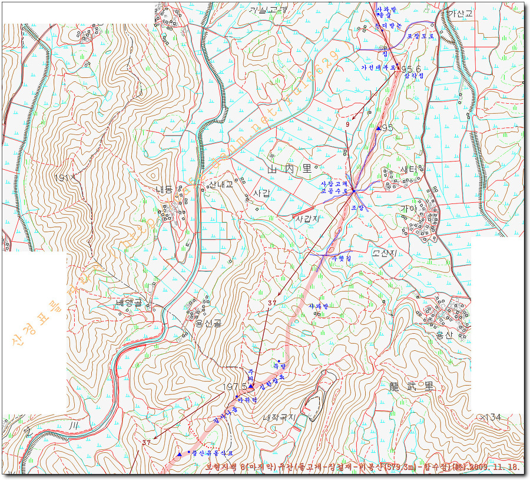Click the 배앵골 place label

click(x=128, y=303)
